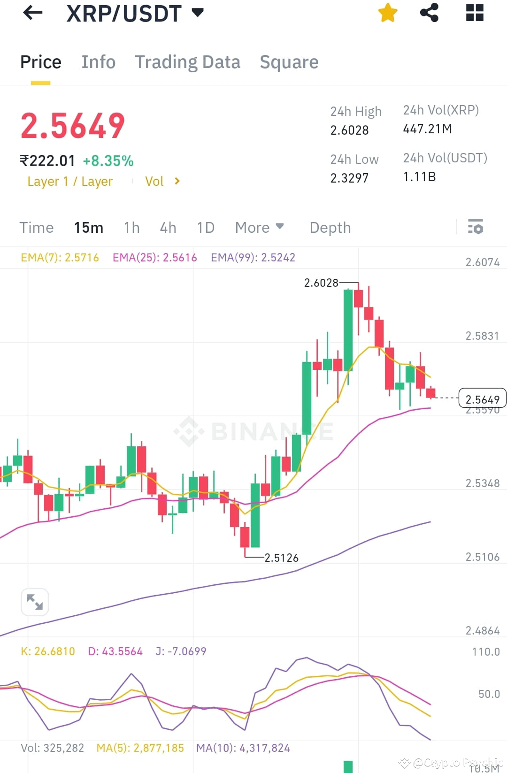The height and width of the screenshot is (773, 507).
Task: Add XRP/USDT to favorites via star icon
Action: point(388,13)
